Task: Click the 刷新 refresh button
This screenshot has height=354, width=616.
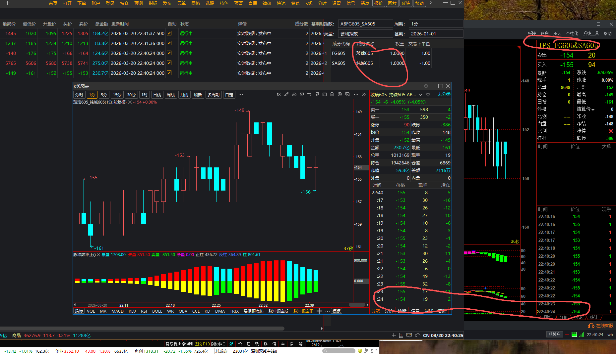Action: pos(198,95)
